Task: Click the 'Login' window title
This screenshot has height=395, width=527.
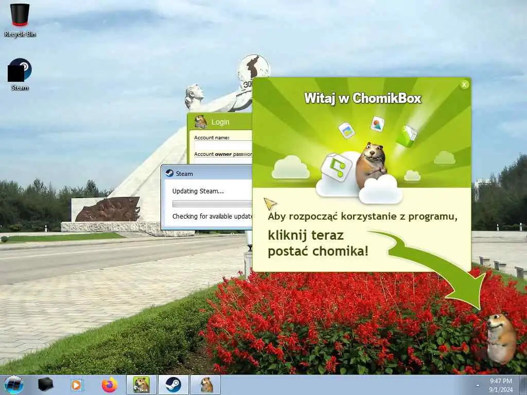Action: 220,122
